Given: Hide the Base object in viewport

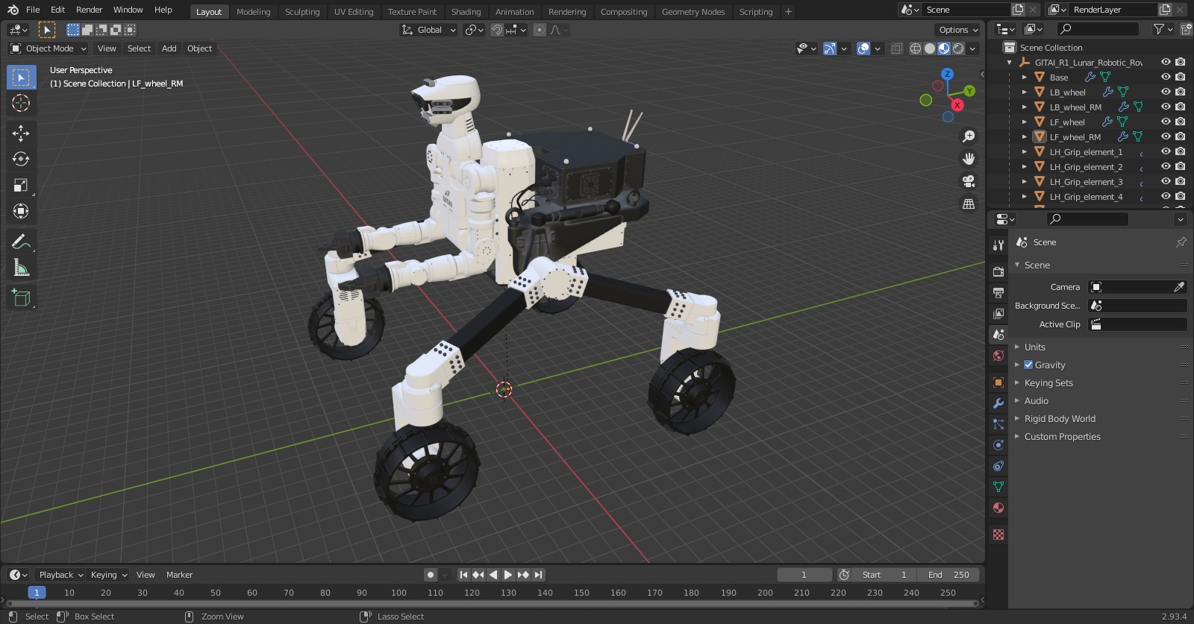Looking at the screenshot, I should coord(1166,77).
